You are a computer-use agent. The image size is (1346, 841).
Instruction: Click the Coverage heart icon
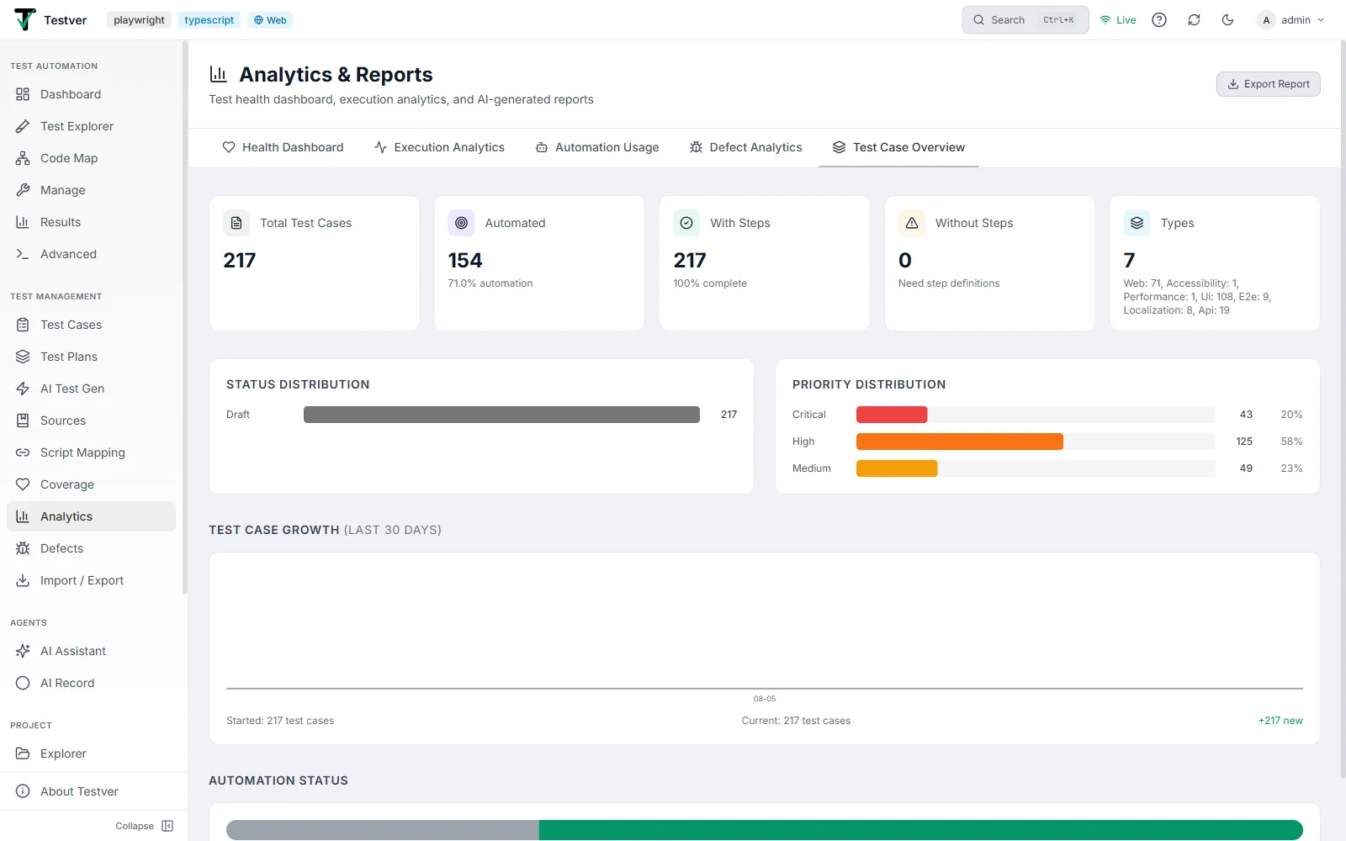click(23, 484)
